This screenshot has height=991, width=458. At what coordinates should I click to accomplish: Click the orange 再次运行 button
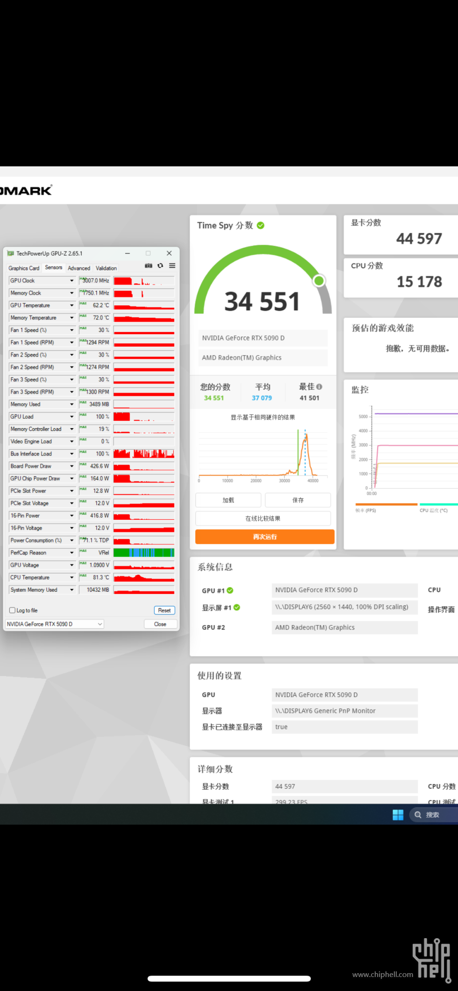265,537
